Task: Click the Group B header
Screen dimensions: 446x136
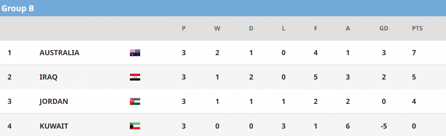Action: [17, 9]
